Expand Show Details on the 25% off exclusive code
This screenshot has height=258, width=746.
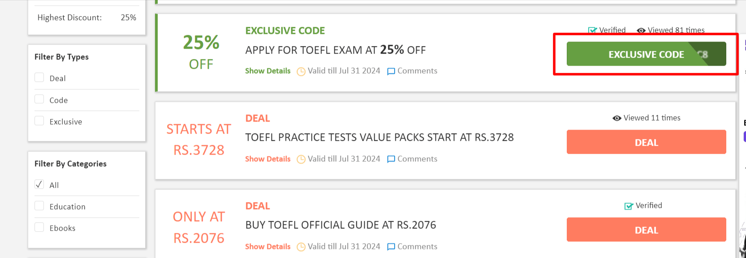point(267,71)
